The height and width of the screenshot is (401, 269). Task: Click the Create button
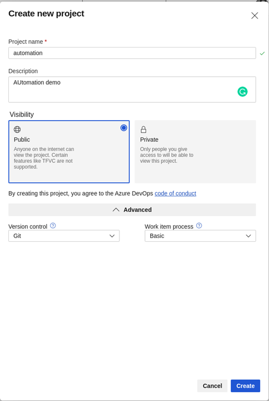pos(245,386)
